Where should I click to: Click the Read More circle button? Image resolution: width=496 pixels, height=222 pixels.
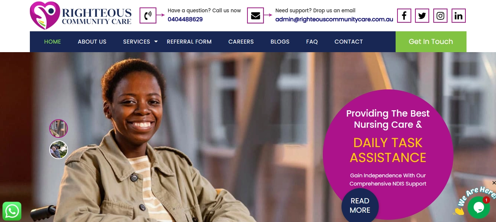360,205
